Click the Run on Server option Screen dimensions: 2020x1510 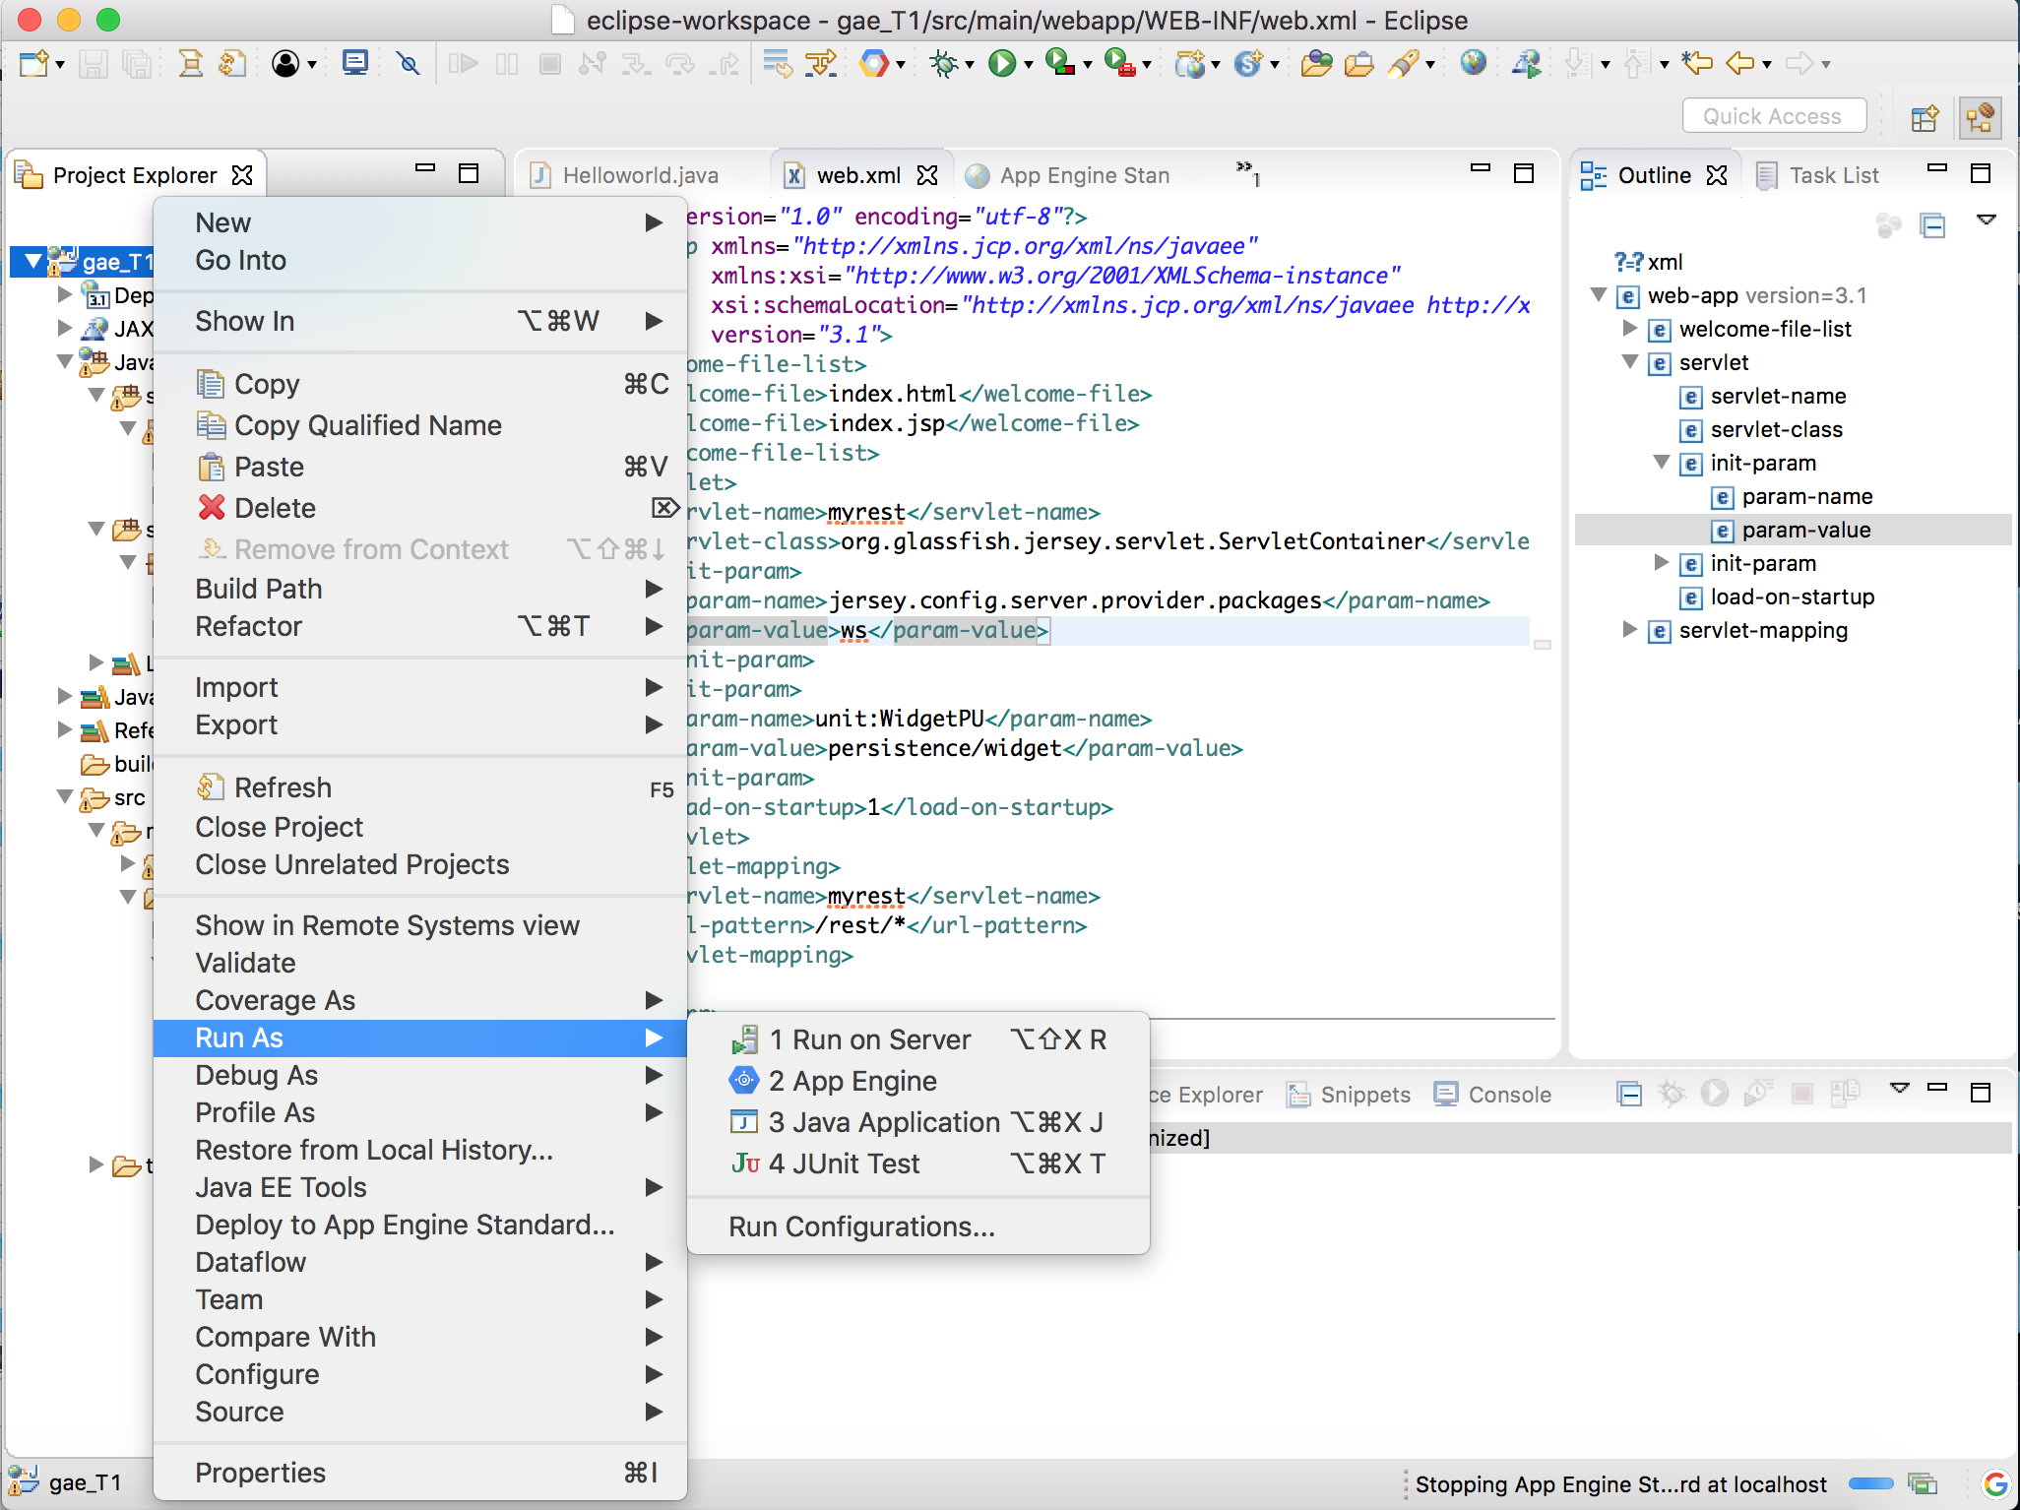(869, 1038)
